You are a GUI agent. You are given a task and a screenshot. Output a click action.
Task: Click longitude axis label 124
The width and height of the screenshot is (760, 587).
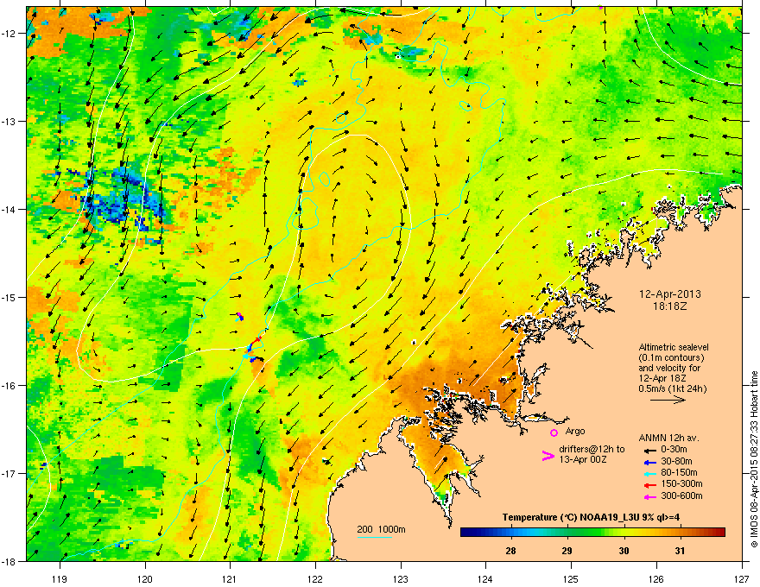coord(485,578)
